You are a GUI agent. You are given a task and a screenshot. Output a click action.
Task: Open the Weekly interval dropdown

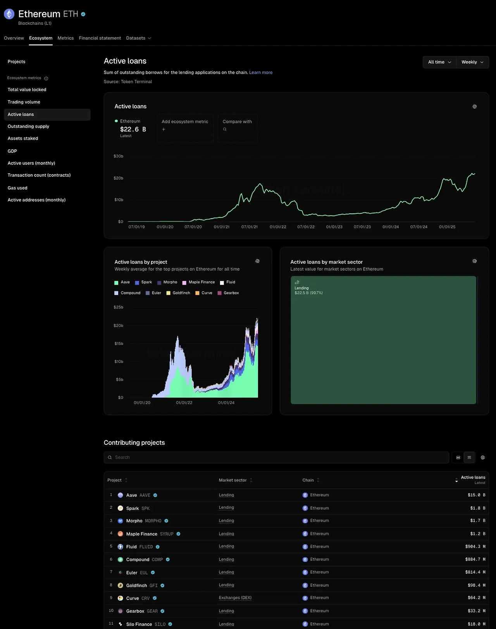(472, 62)
